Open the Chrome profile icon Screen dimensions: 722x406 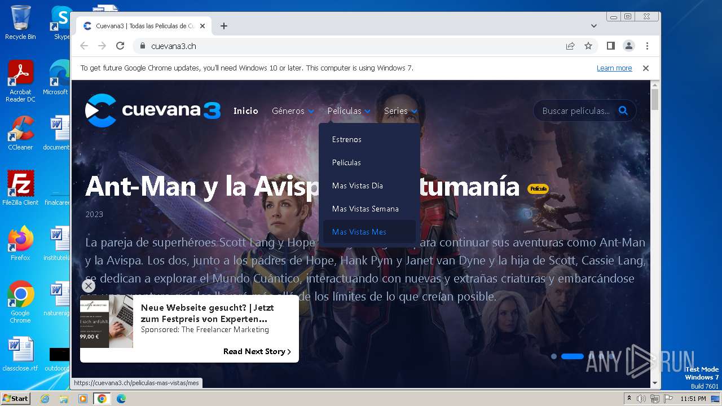[628, 46]
